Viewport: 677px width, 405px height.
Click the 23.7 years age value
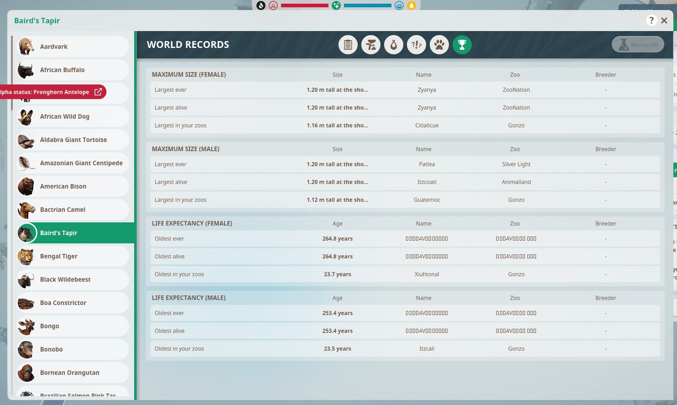point(338,274)
